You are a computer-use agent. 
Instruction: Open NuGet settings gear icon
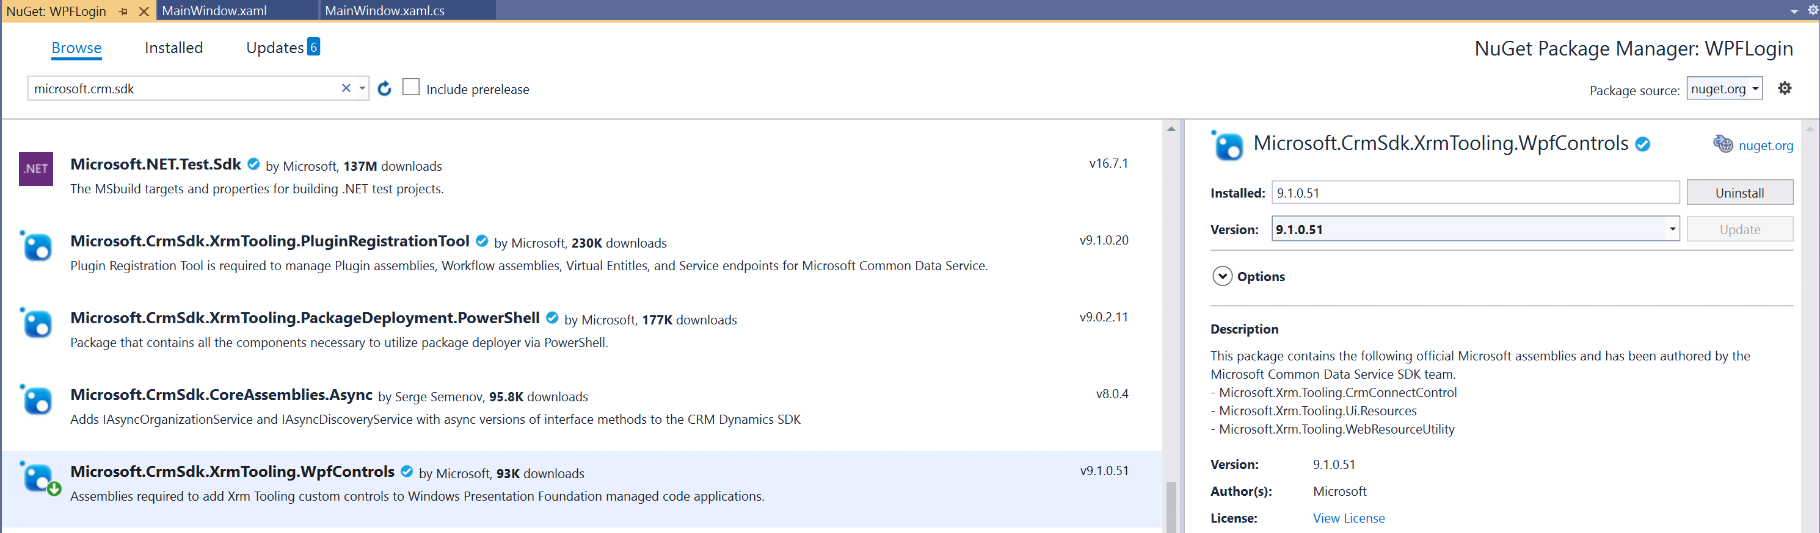click(x=1785, y=88)
